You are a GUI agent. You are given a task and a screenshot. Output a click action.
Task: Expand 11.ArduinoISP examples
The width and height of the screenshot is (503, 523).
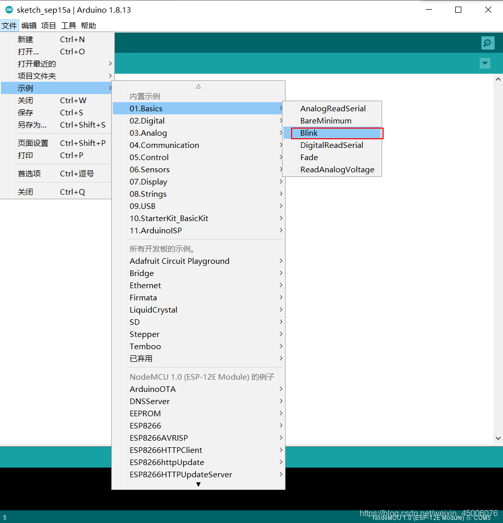[198, 230]
